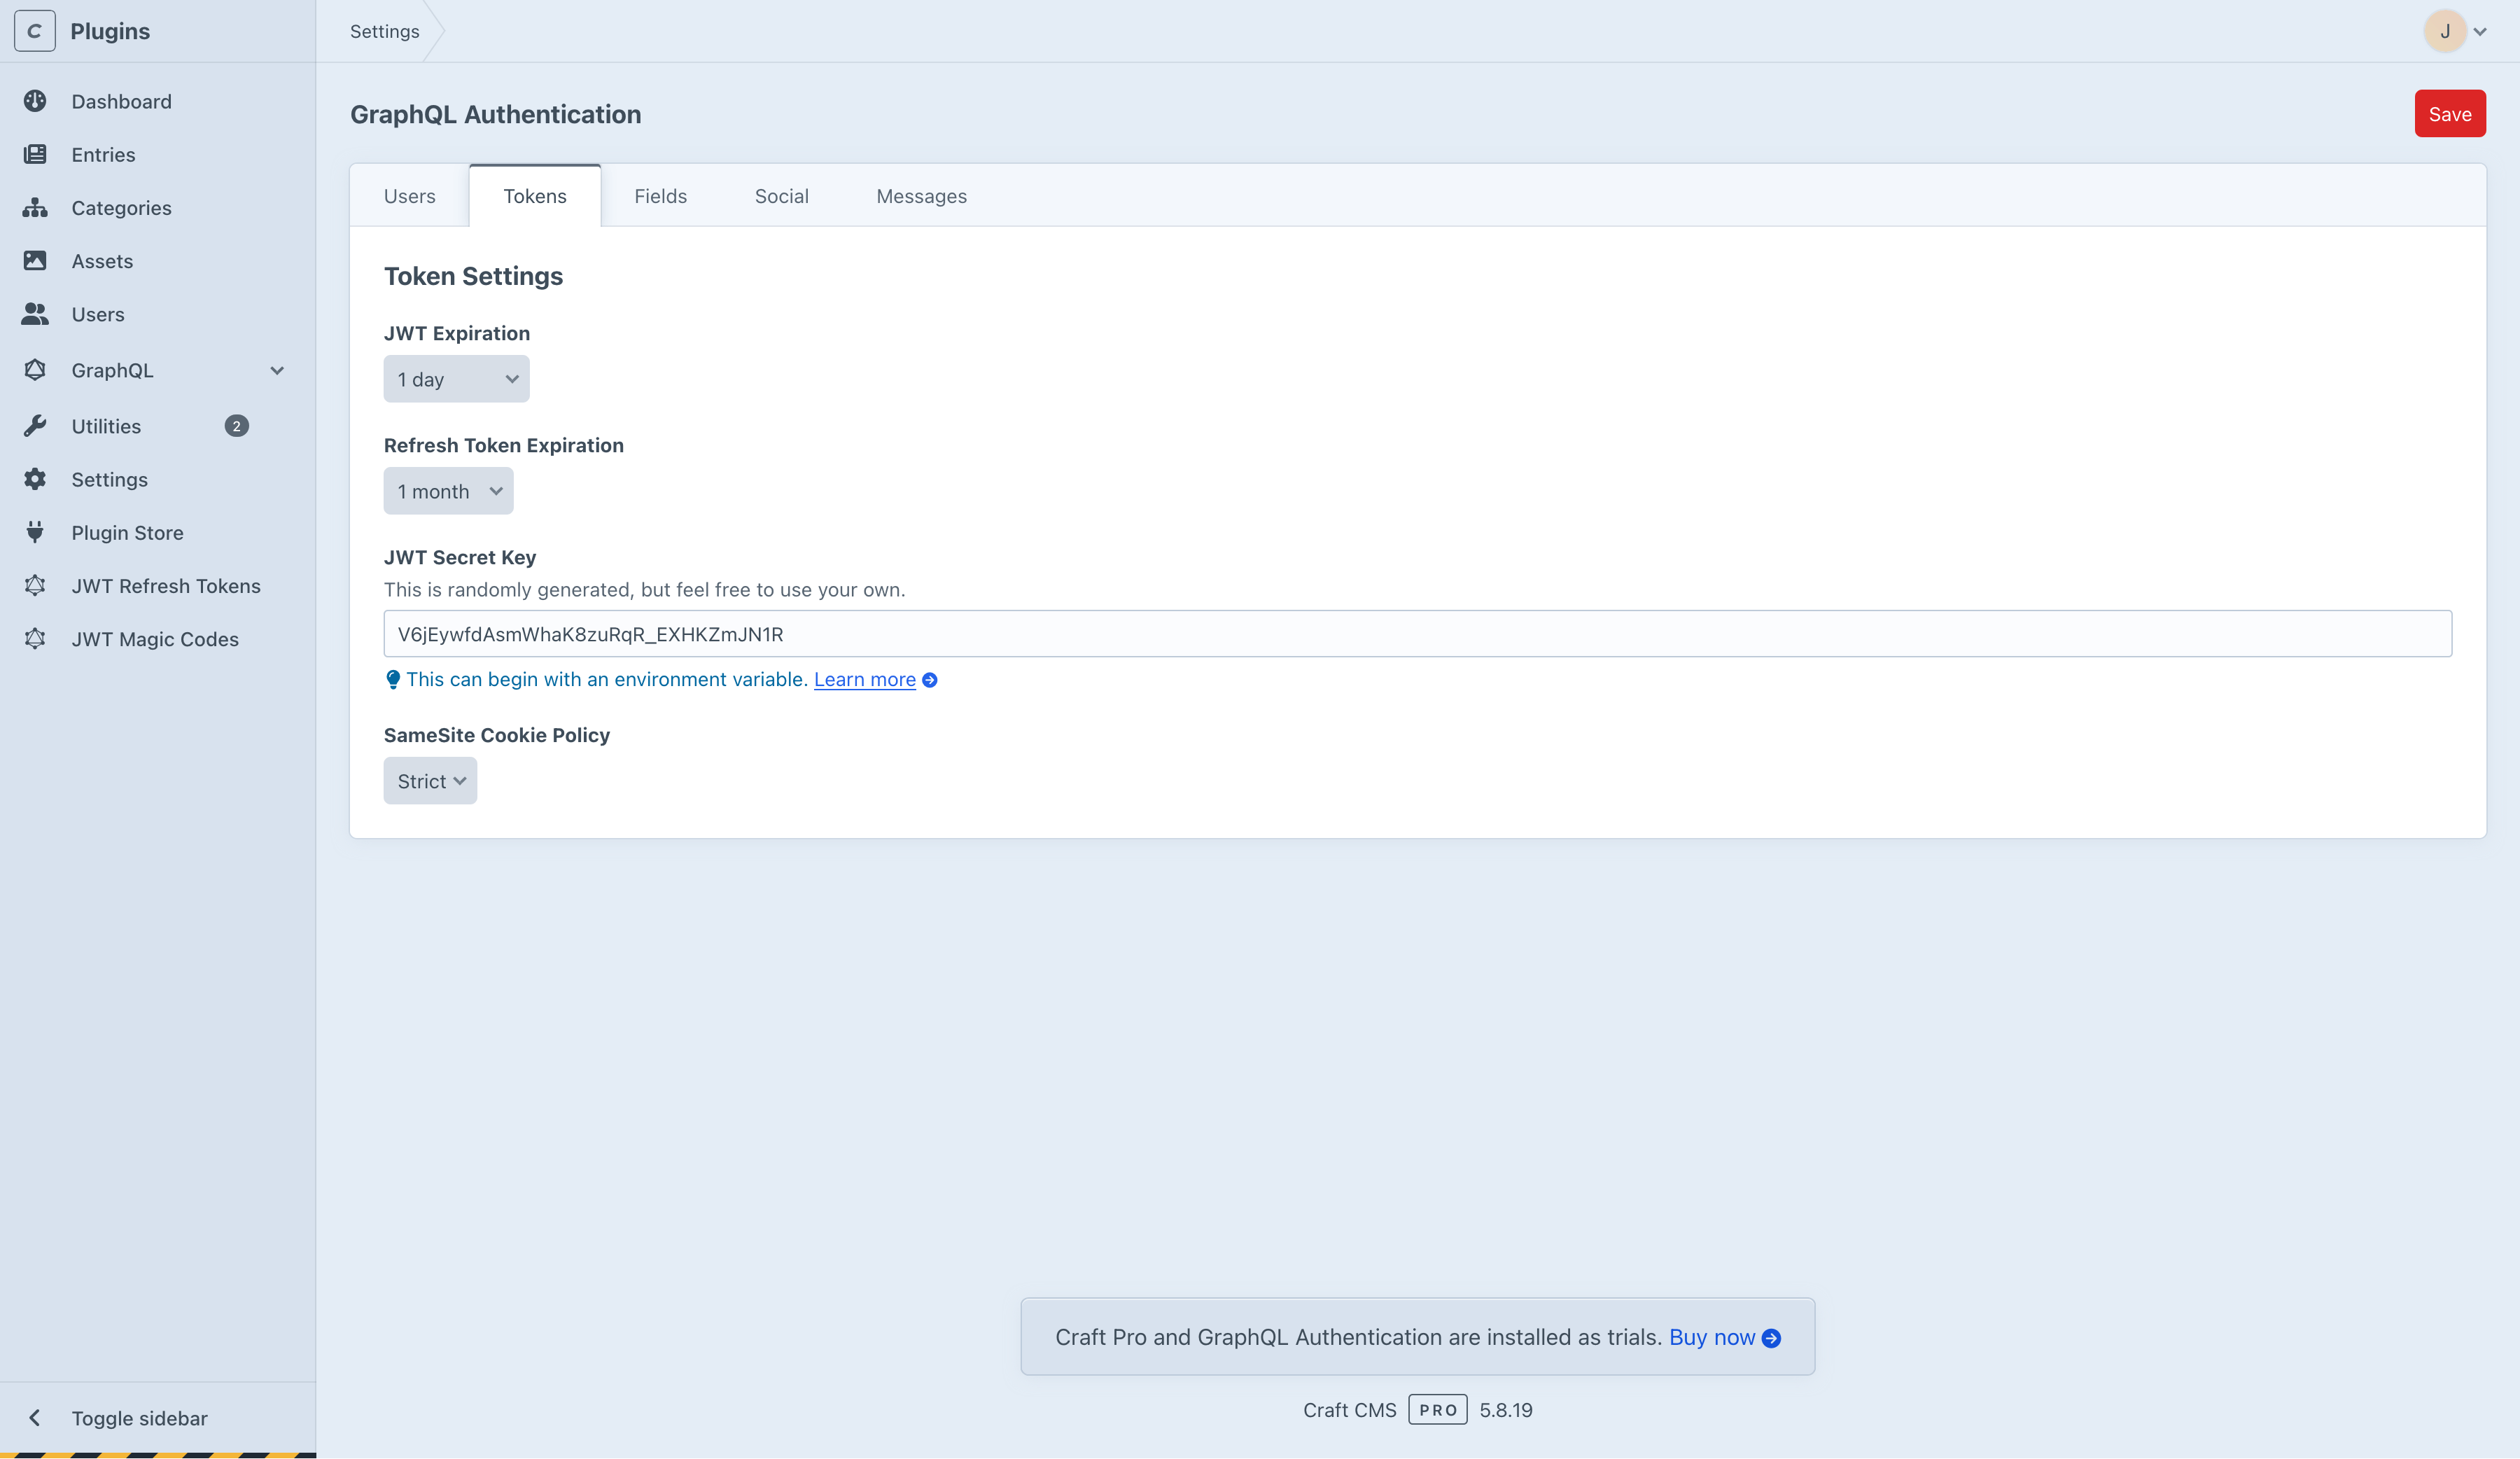Switch to the Social tab
Image resolution: width=2520 pixels, height=1459 pixels.
(x=781, y=196)
